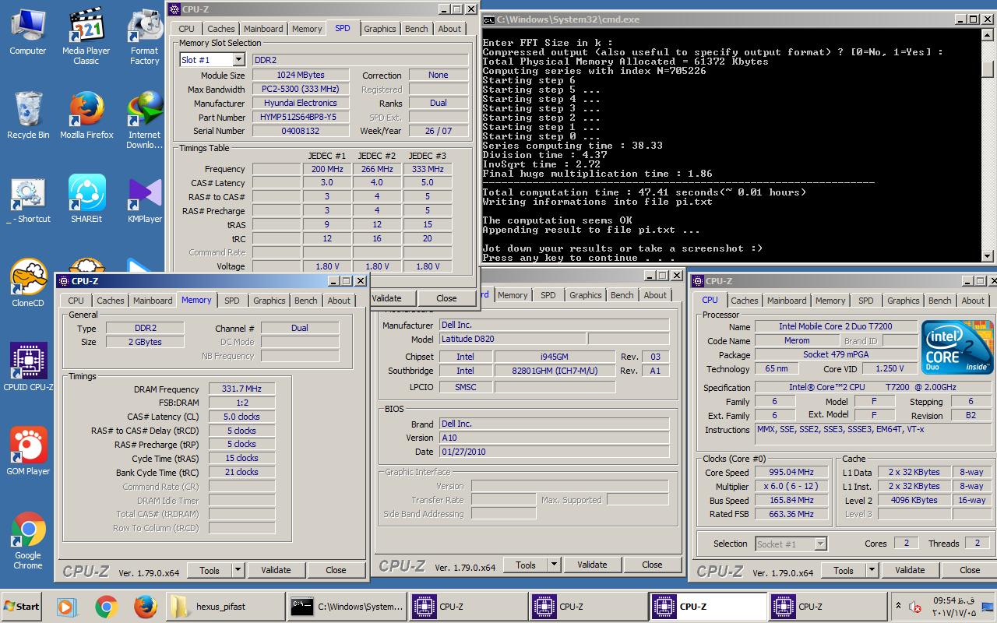Viewport: 997px width, 623px height.
Task: Click Validate button in Mainboard window
Action: pos(592,565)
